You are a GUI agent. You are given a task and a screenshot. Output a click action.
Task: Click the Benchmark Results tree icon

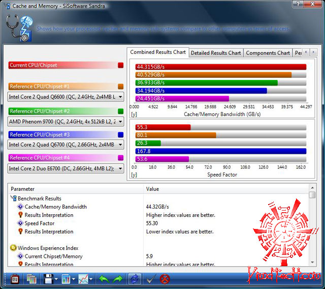tap(14, 198)
